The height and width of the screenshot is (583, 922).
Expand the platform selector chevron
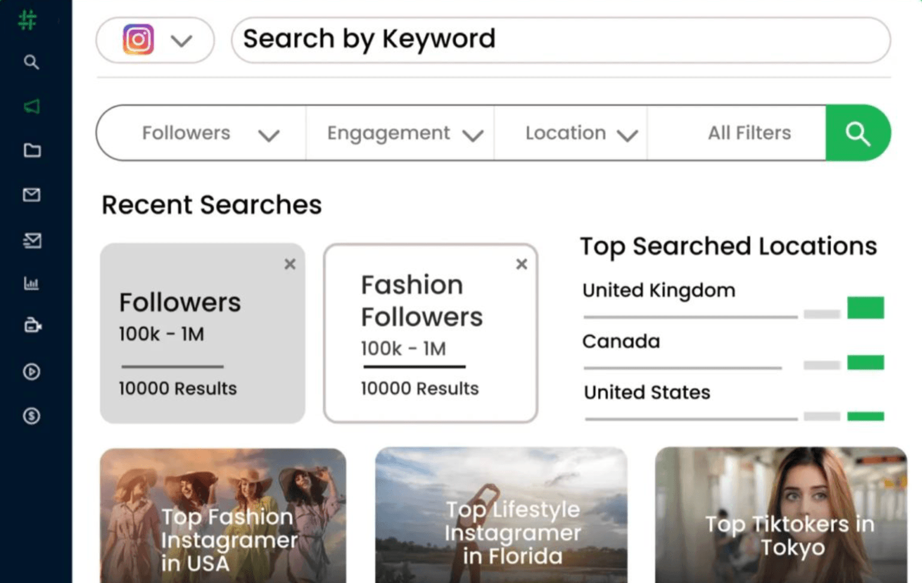(x=181, y=41)
